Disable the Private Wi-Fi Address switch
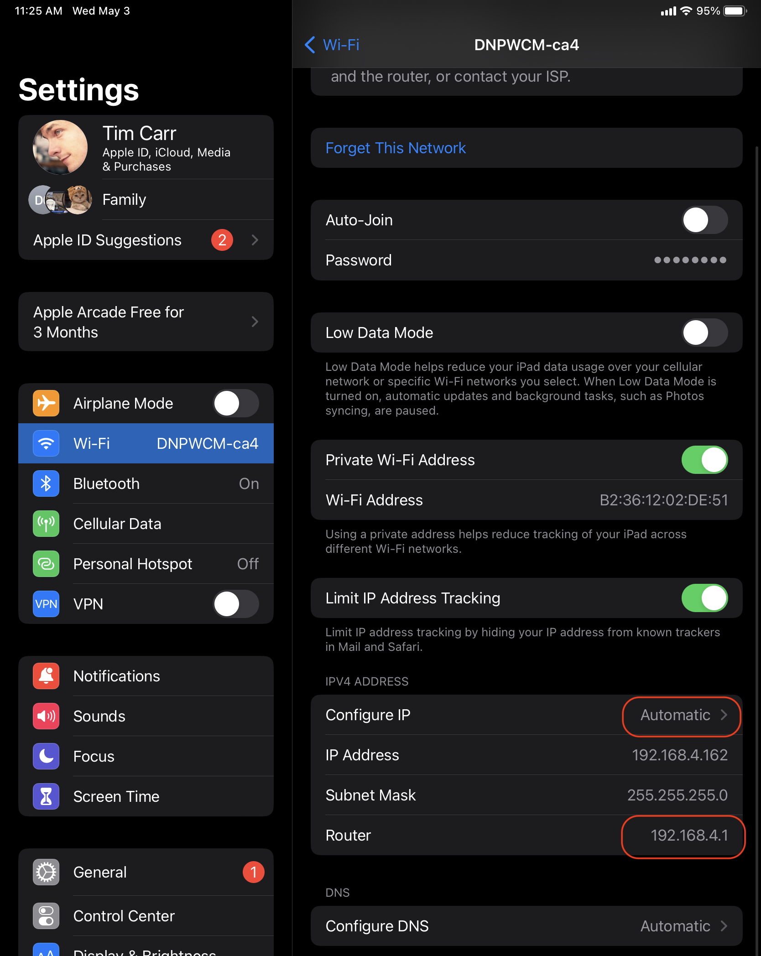 [x=704, y=460]
